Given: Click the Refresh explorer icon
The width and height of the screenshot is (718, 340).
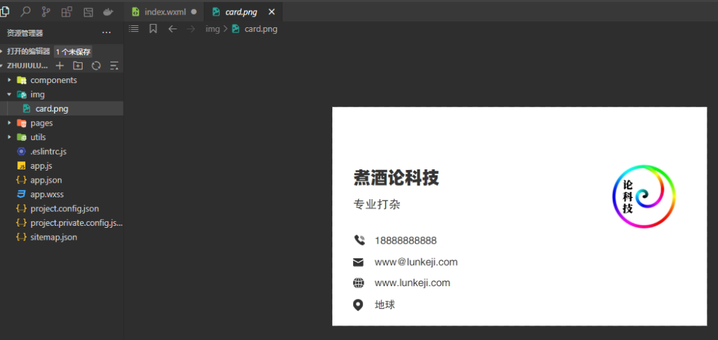Looking at the screenshot, I should (x=96, y=66).
